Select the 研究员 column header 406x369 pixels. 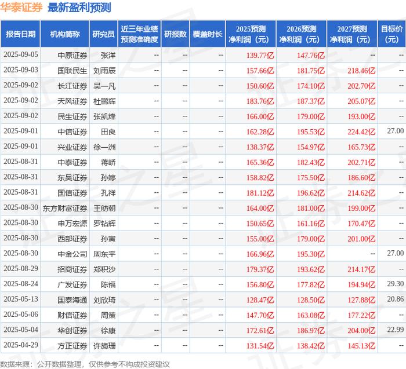[x=104, y=34]
